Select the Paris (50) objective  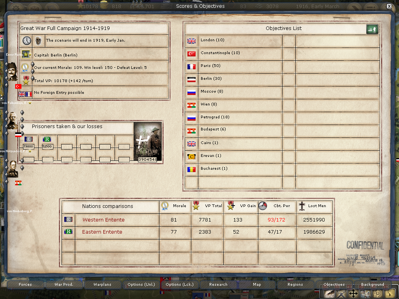click(x=210, y=66)
